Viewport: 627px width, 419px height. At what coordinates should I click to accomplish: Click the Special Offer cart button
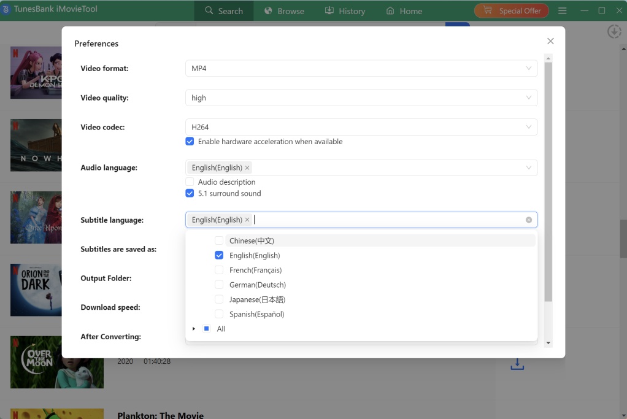pos(511,11)
